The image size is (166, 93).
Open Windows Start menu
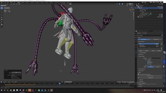(x=2, y=90)
